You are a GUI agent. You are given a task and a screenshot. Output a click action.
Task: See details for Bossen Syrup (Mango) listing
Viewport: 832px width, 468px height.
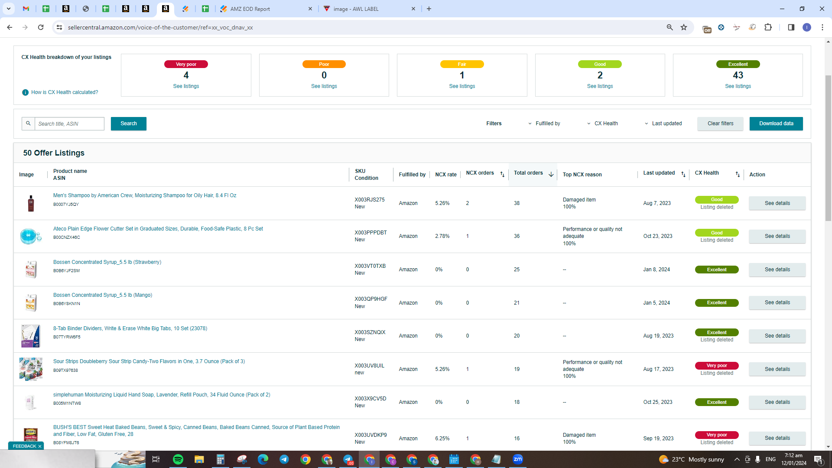[x=777, y=302]
